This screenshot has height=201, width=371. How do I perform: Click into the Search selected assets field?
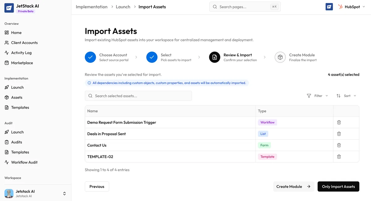click(x=138, y=95)
